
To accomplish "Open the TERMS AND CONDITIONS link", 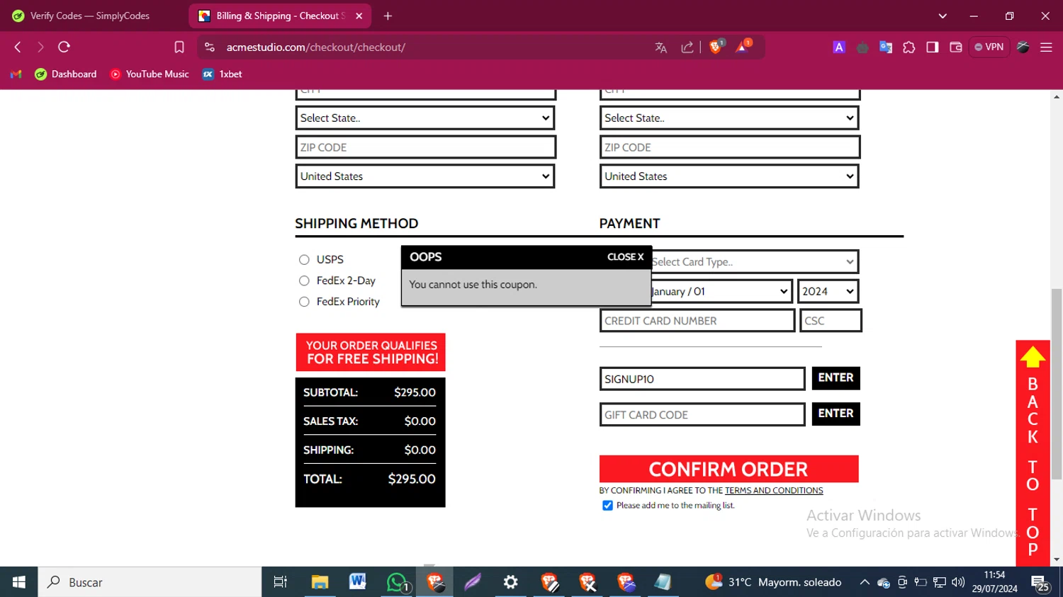I will (774, 491).
